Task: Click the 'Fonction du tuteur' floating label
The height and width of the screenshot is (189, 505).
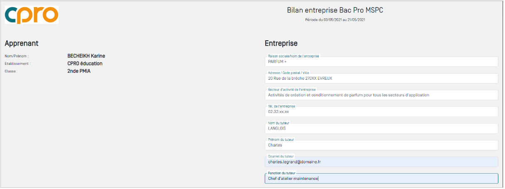Action: (x=281, y=173)
